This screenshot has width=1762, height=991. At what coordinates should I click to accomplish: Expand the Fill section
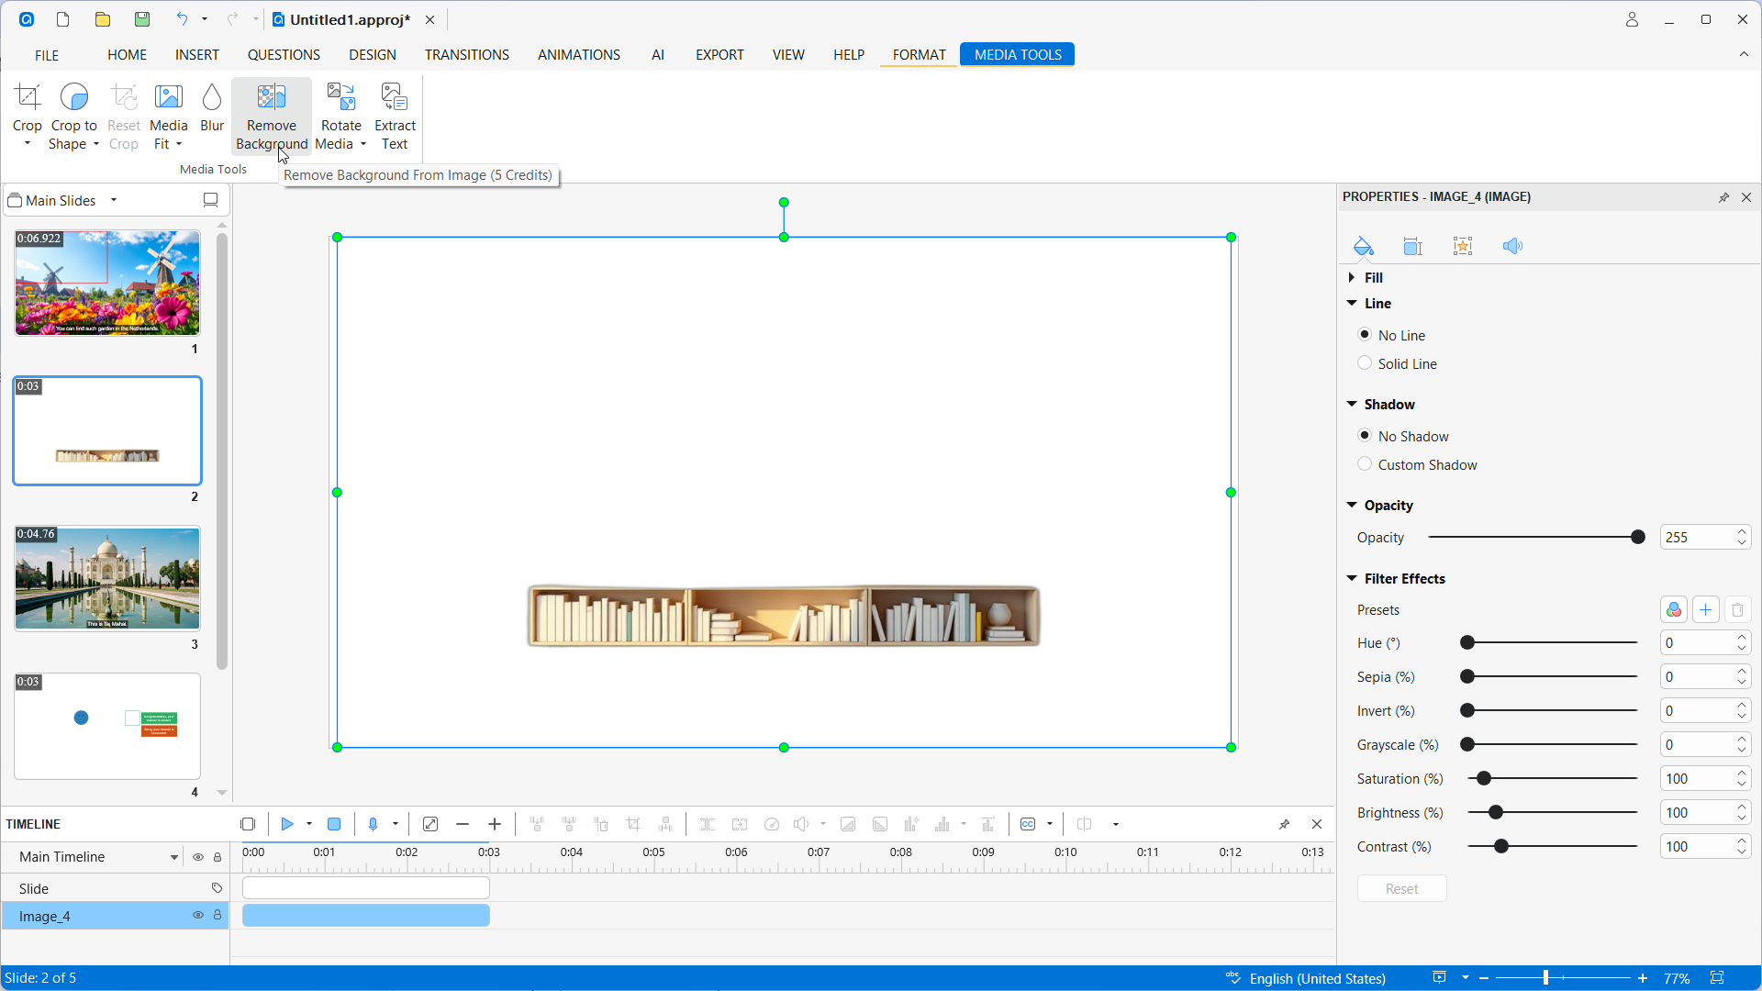pos(1352,277)
